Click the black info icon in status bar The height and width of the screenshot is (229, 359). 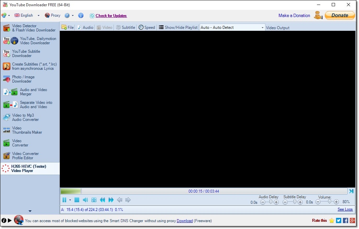(4, 220)
